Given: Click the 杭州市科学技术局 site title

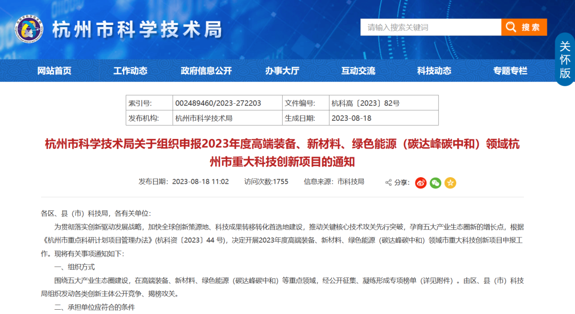Looking at the screenshot, I should 137,30.
